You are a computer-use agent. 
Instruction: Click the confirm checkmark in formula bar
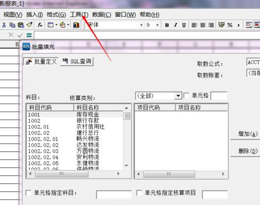(20, 35)
